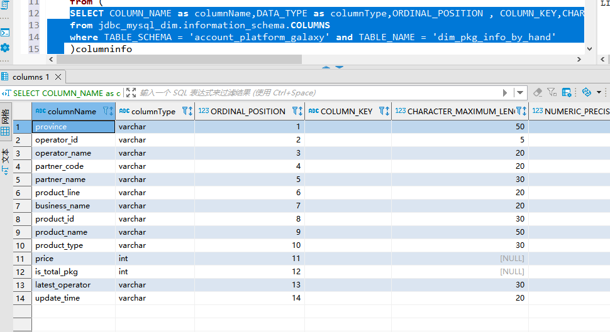The width and height of the screenshot is (610, 332).
Task: Select row header number 14
Action: pyautogui.click(x=22, y=298)
